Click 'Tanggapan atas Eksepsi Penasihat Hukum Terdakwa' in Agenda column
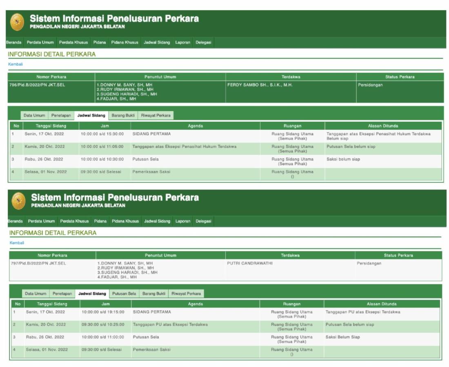 tap(184, 147)
